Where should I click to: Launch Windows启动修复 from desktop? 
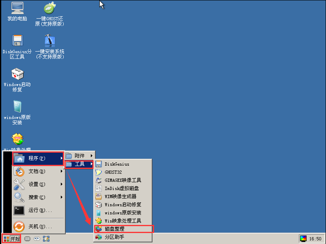click(17, 74)
